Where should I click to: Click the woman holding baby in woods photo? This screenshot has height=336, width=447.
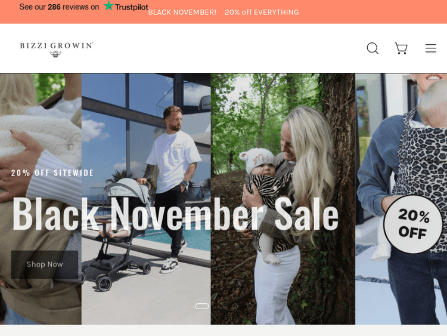coord(283,199)
